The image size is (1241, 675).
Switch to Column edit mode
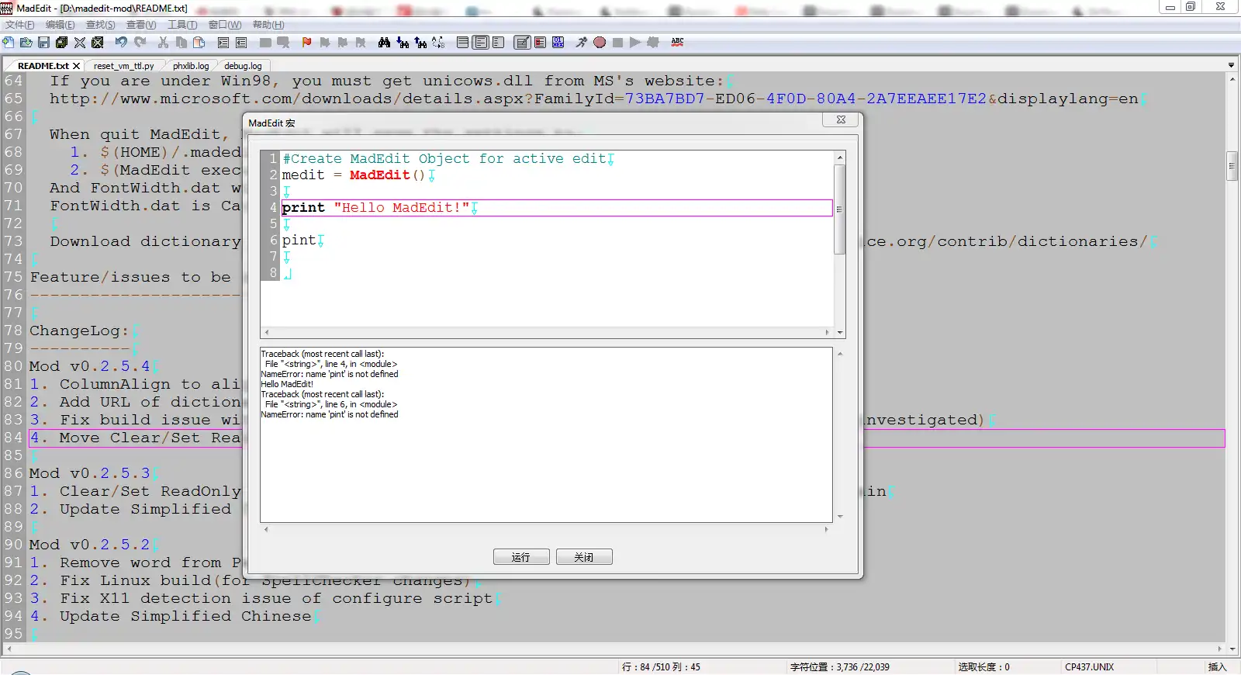coord(540,43)
